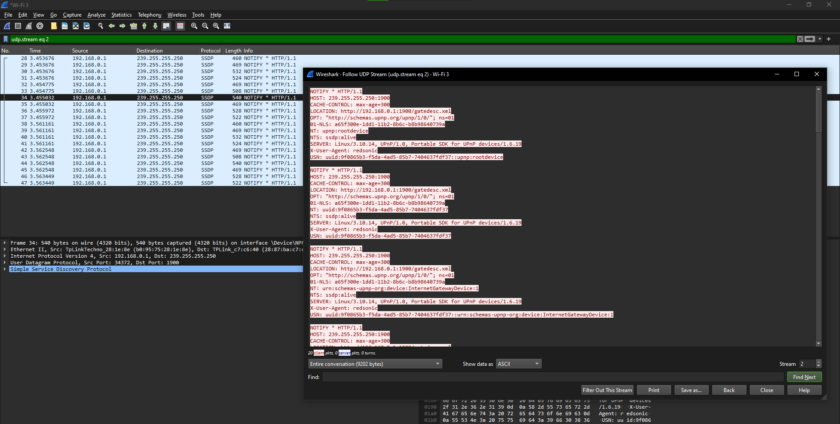Toggle auto-scroll during live capture
Image resolution: width=840 pixels, height=424 pixels.
166,26
